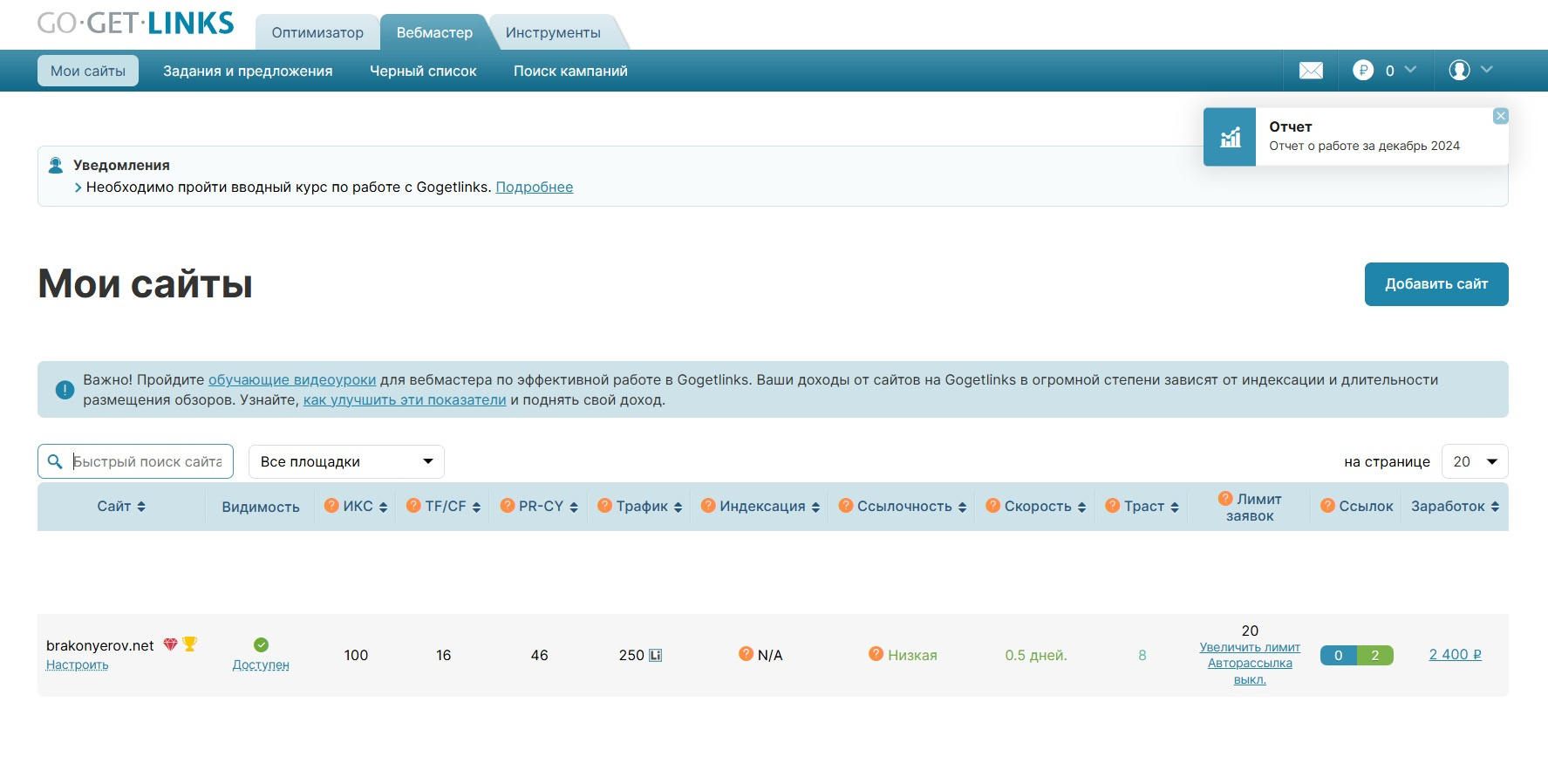1548x777 pixels.
Task: Click the report chart icon in notification
Action: [x=1230, y=137]
